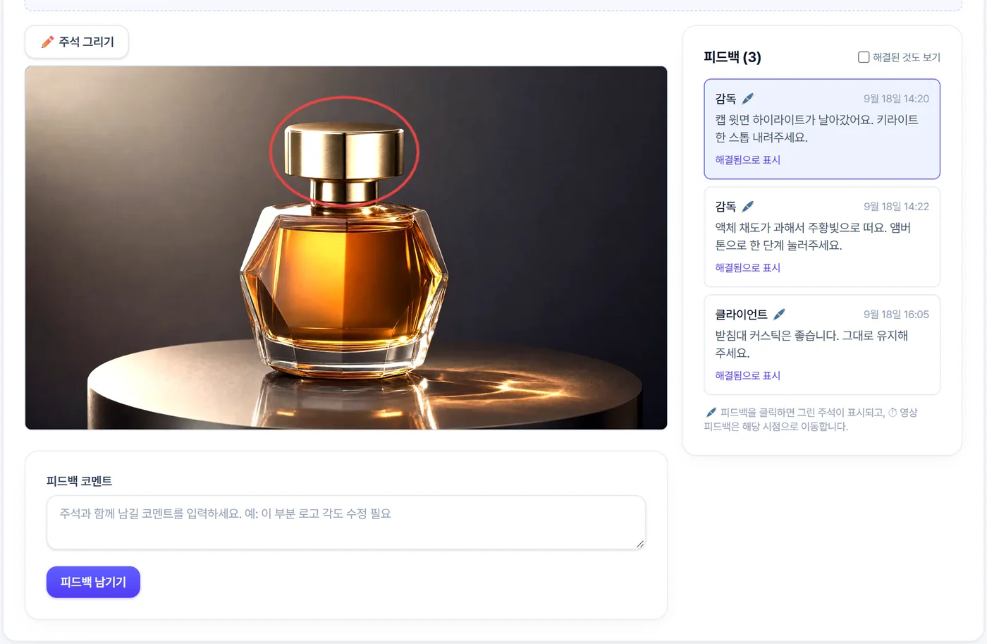Click the 주석 그리기 button
Image resolution: width=987 pixels, height=644 pixels.
77,42
